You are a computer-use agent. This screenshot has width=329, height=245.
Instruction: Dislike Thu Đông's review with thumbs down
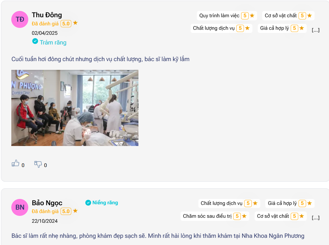tap(38, 164)
